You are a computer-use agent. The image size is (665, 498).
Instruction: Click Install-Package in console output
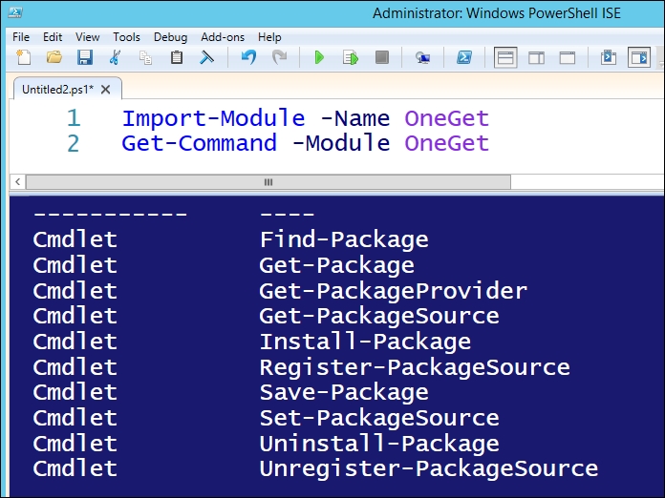(365, 342)
